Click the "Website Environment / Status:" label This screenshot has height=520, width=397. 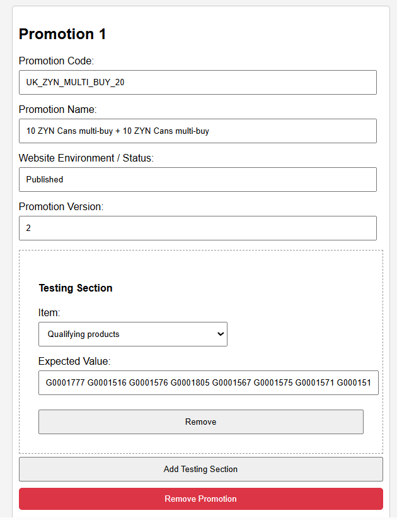point(86,158)
